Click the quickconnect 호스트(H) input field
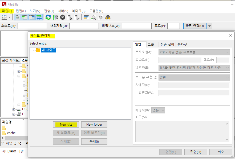 point(32,26)
